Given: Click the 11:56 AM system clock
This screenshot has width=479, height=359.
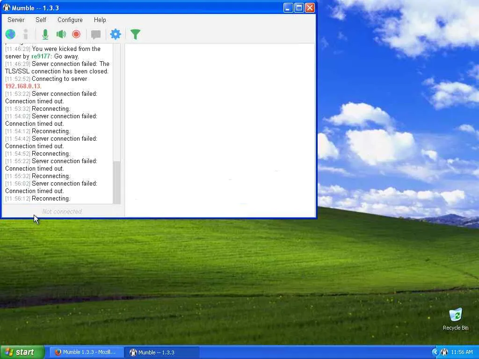Looking at the screenshot, I should click(462, 352).
